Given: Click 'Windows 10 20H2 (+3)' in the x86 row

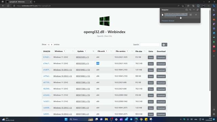Looking at the screenshot, I should pyautogui.click(x=62, y=76).
